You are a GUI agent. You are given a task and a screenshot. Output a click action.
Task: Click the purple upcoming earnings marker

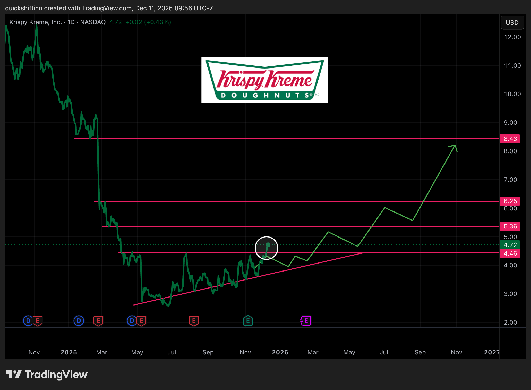tap(306, 321)
